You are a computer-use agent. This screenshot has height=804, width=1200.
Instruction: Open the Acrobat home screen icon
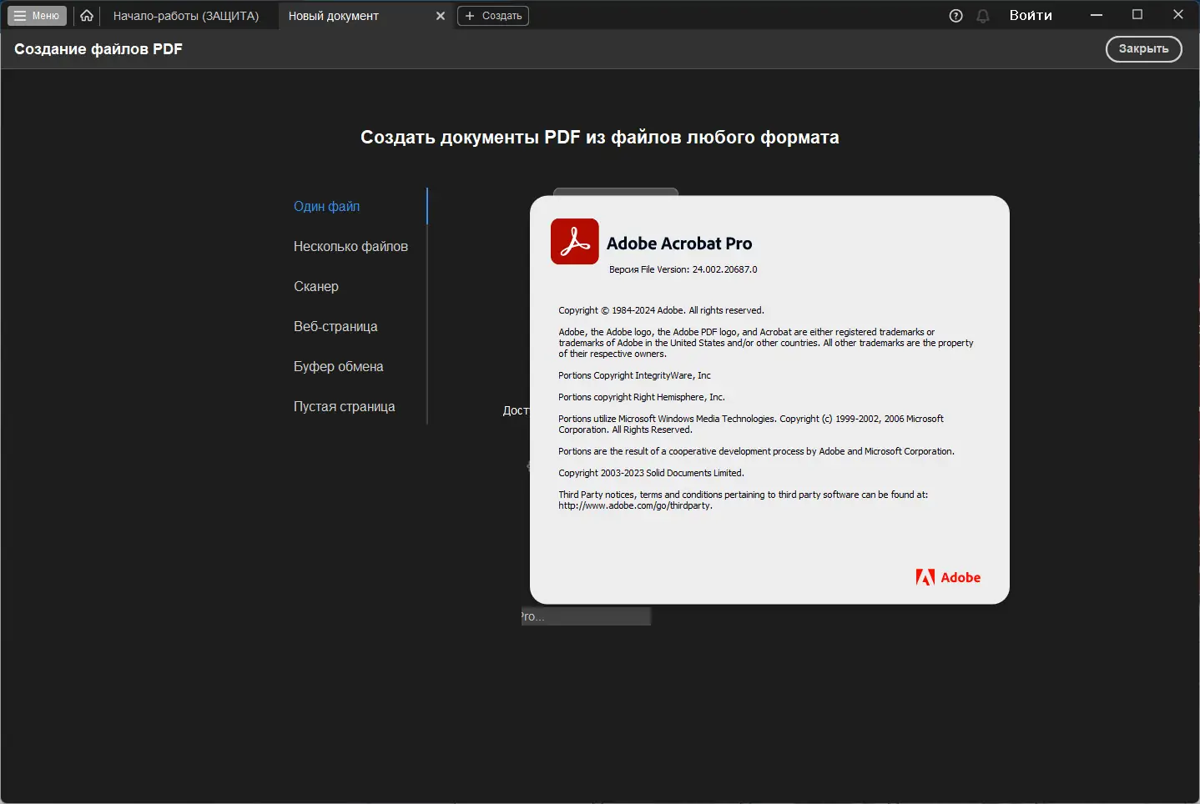pos(87,15)
